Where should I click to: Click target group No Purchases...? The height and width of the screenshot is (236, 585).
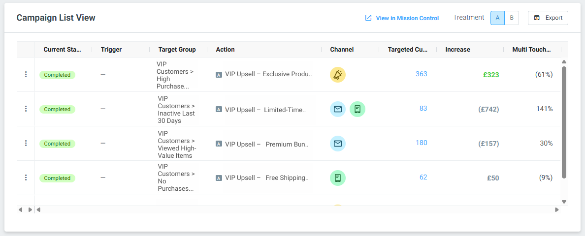tap(176, 177)
